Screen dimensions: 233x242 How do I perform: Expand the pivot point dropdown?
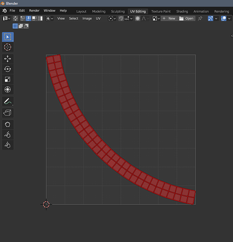pyautogui.click(x=112, y=18)
